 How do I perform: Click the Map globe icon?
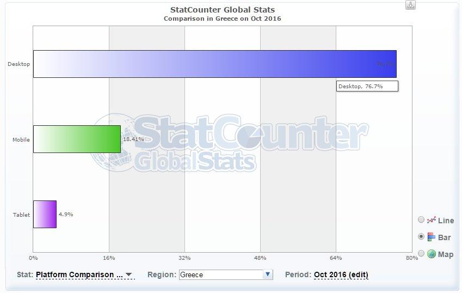pyautogui.click(x=432, y=254)
